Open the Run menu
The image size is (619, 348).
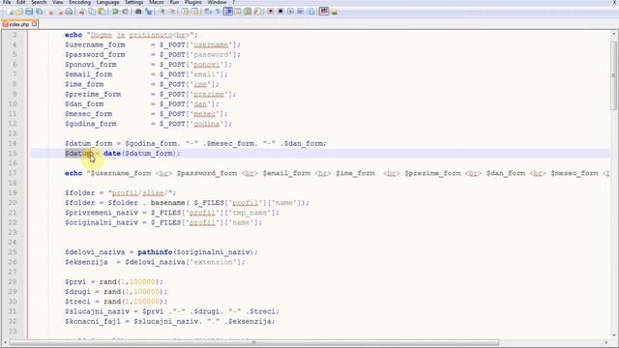point(174,2)
